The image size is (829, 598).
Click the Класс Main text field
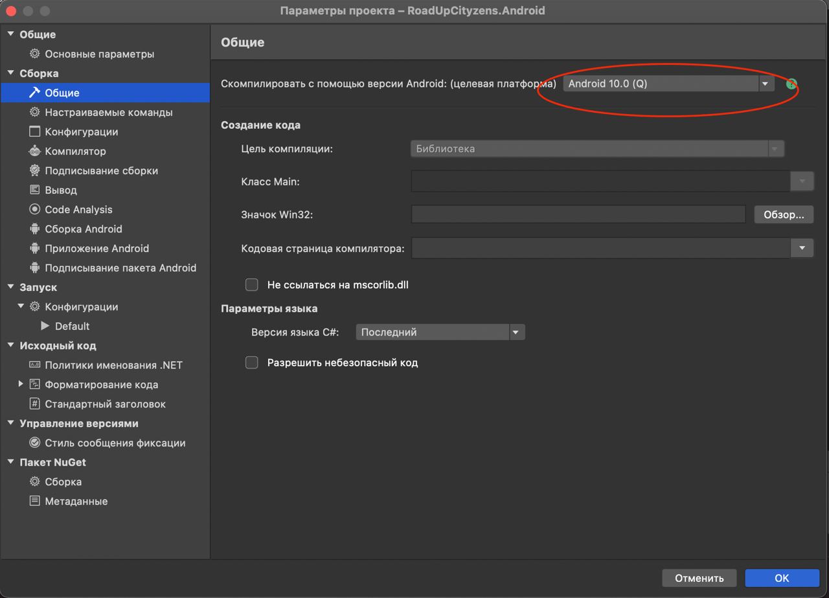(x=600, y=181)
